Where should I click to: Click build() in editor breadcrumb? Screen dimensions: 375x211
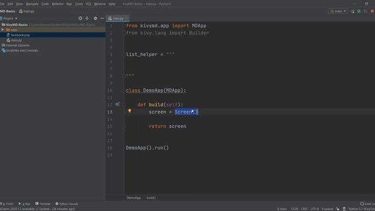151,198
